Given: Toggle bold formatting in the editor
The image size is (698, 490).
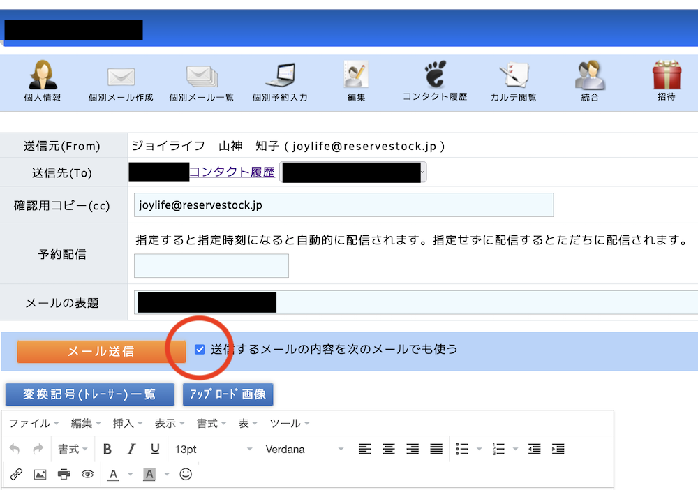Looking at the screenshot, I should click(x=107, y=449).
